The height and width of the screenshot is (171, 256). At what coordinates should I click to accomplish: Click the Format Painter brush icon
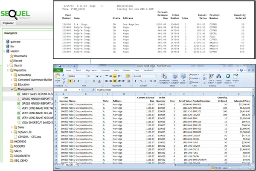63,82
